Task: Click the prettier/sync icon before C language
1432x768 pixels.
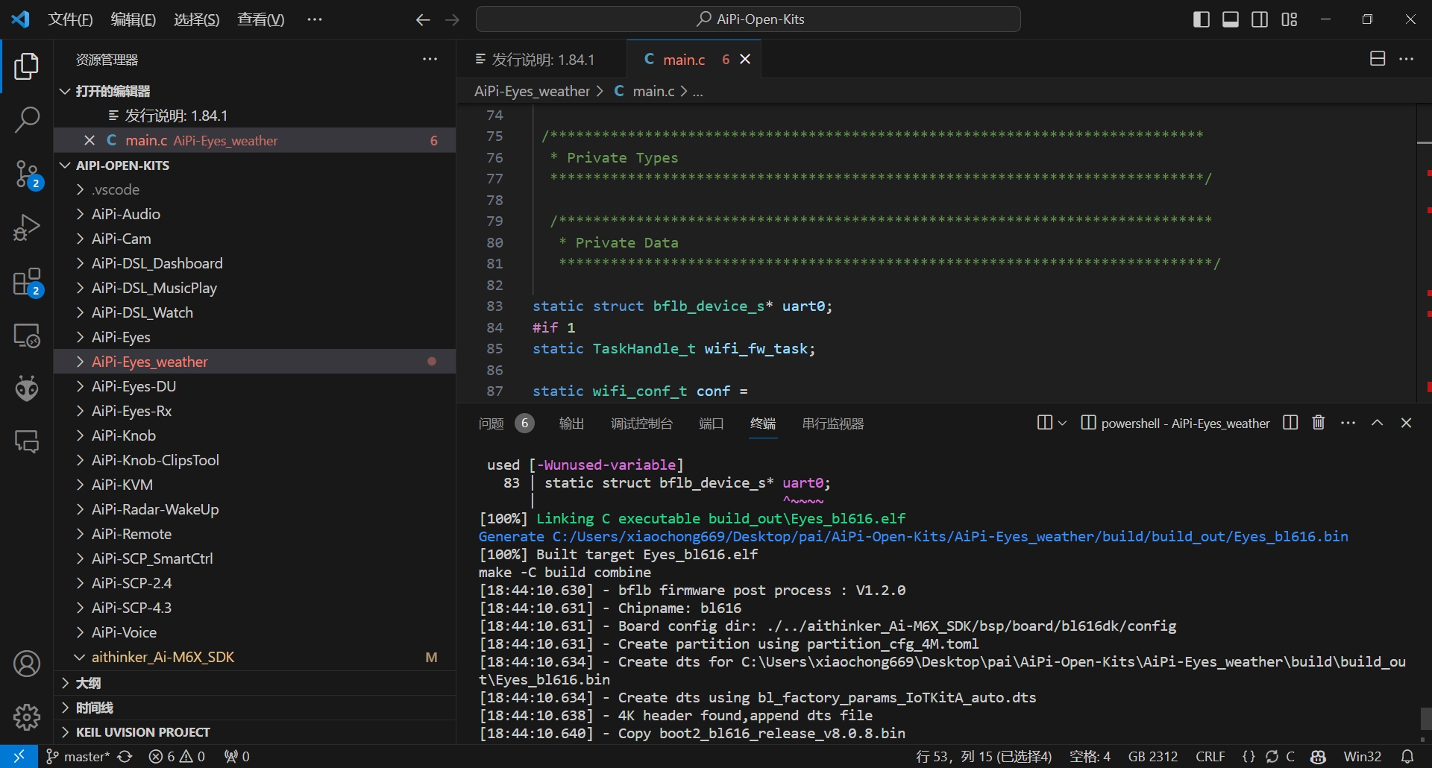Action: click(x=1272, y=756)
